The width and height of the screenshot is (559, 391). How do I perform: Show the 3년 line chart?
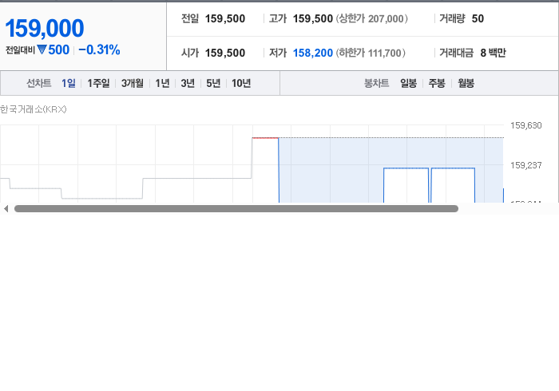click(x=188, y=83)
